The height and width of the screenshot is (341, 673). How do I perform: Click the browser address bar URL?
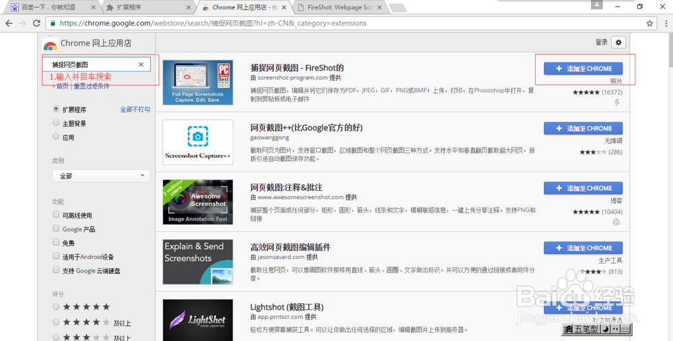coord(213,23)
